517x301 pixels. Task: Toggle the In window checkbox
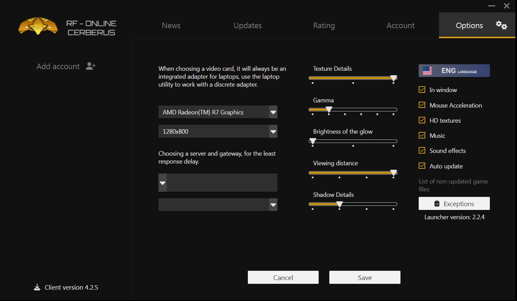pos(422,90)
